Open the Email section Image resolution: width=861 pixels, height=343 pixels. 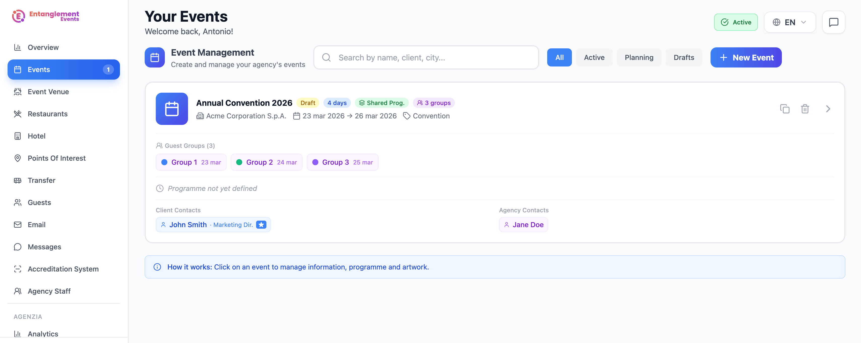[x=64, y=225]
